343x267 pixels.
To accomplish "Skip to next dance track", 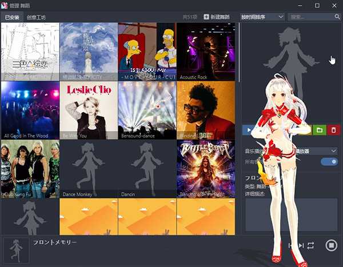I will (x=301, y=245).
